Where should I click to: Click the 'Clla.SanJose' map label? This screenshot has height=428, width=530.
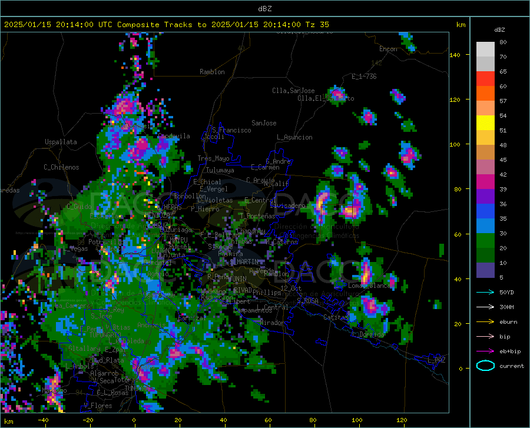(x=293, y=91)
